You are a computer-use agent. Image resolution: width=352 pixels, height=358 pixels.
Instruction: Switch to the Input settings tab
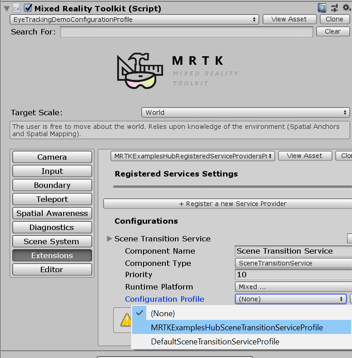point(52,171)
